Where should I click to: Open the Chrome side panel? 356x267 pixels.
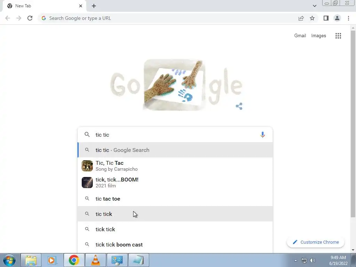[x=326, y=18]
